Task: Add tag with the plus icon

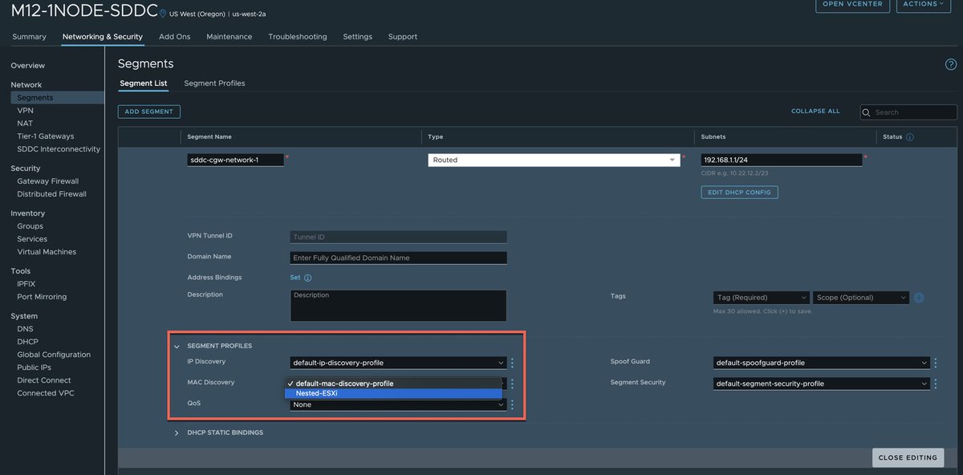Action: click(x=919, y=298)
